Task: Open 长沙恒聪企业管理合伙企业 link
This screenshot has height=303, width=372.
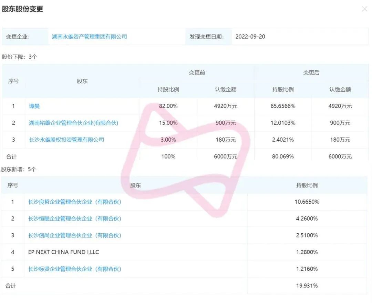Action: point(75,219)
